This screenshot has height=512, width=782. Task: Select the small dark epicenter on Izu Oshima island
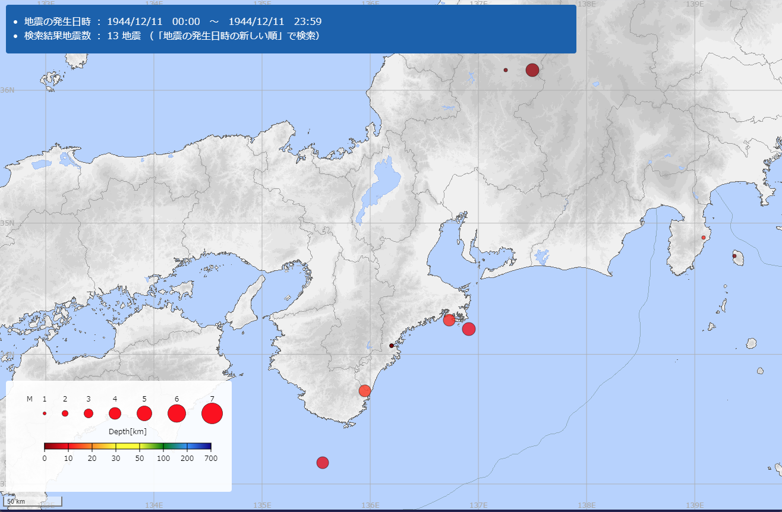[x=734, y=256]
